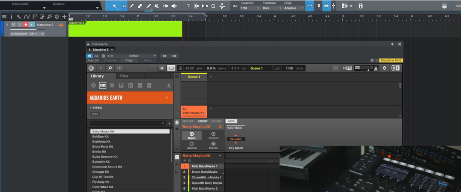Select the Effects FX browser icon

pyautogui.click(x=131, y=85)
